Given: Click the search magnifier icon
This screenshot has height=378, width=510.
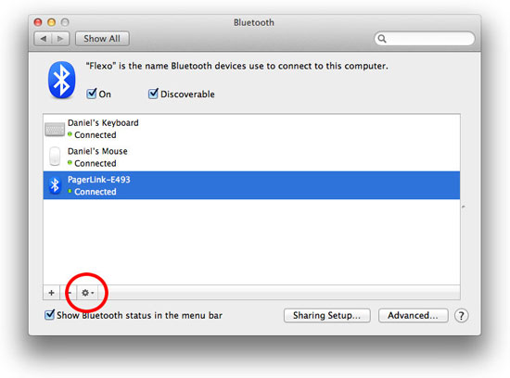Looking at the screenshot, I should pos(382,39).
